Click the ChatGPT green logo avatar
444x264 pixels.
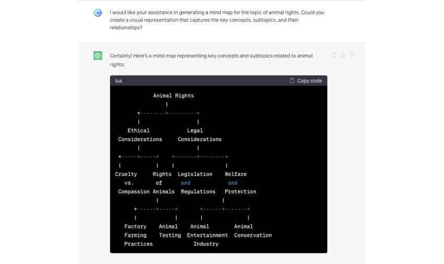(98, 55)
